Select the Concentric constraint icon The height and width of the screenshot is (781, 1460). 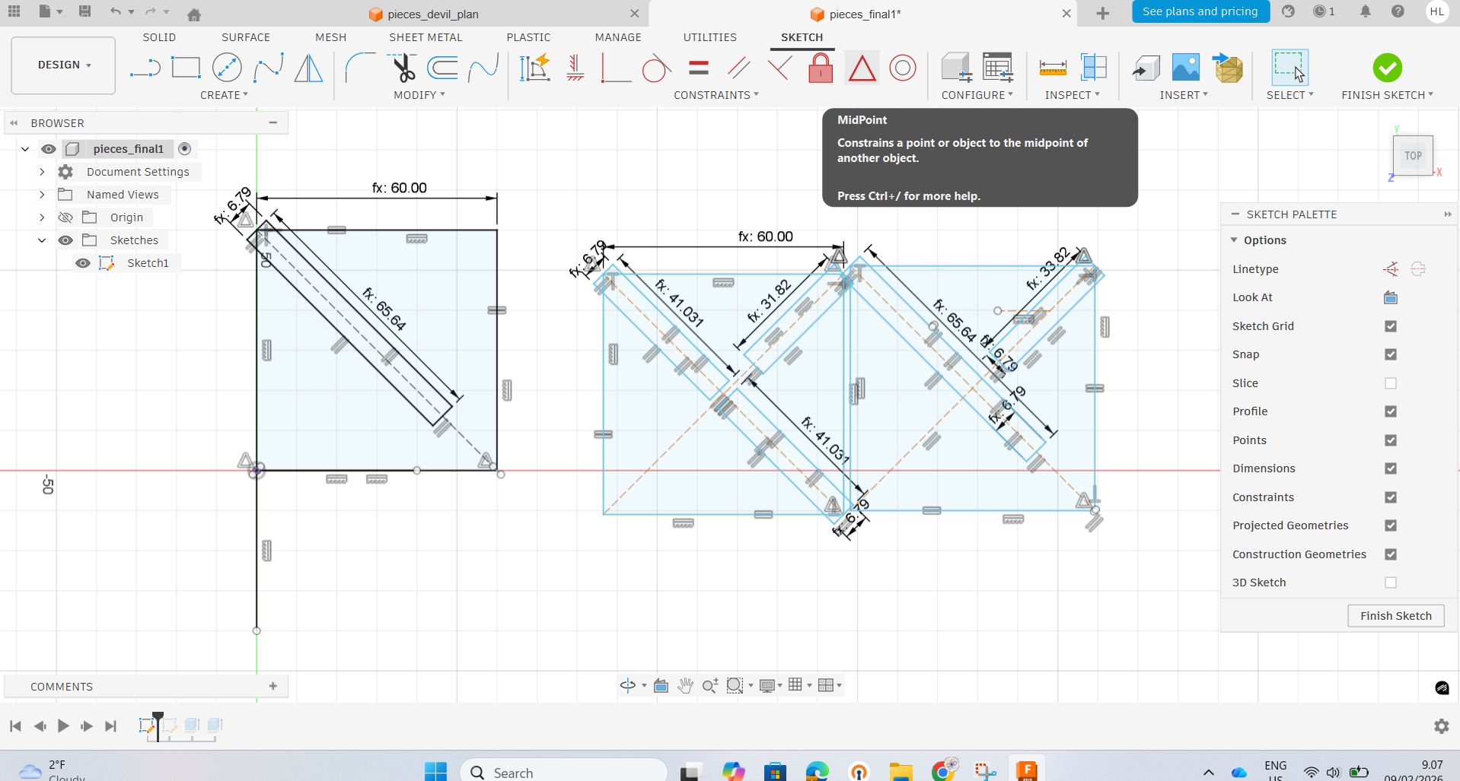[903, 68]
